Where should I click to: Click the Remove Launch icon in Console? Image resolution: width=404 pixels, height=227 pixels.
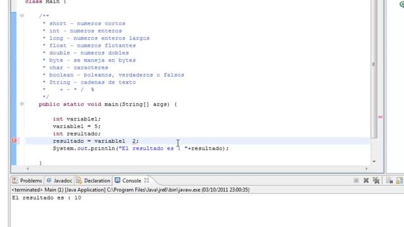[x=366, y=181]
